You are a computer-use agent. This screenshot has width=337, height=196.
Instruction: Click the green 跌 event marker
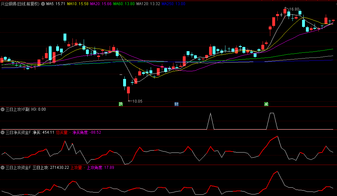coord(121,104)
